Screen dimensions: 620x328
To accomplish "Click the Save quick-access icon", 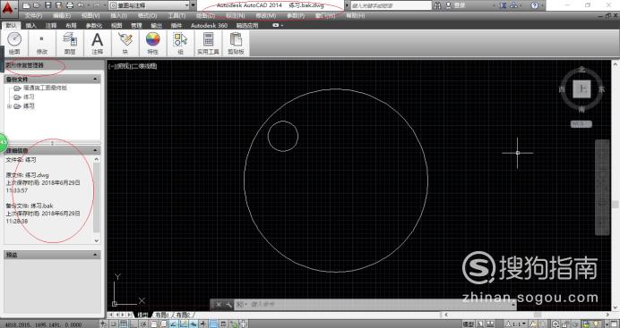I will coord(47,5).
